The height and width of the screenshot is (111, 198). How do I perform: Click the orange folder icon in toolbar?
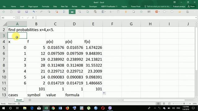(x=179, y=12)
